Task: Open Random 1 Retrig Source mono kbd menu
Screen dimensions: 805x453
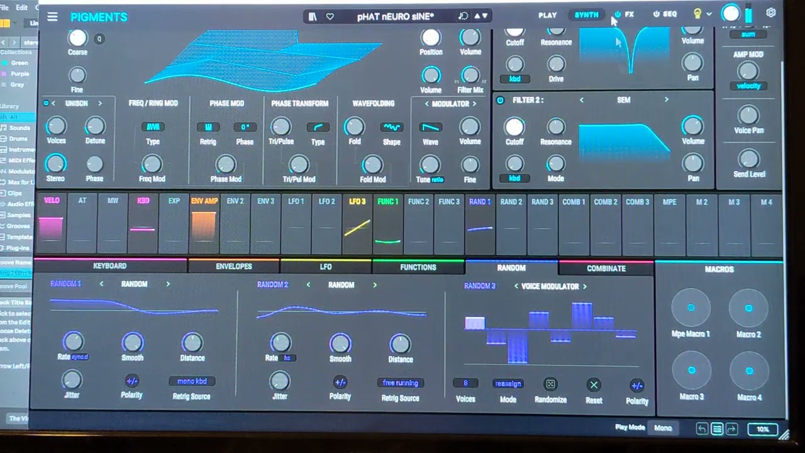Action: (x=192, y=381)
